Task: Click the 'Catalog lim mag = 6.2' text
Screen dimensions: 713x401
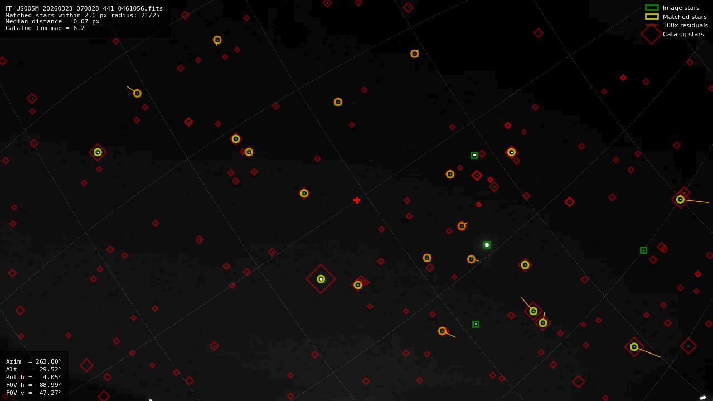Action: pyautogui.click(x=45, y=28)
